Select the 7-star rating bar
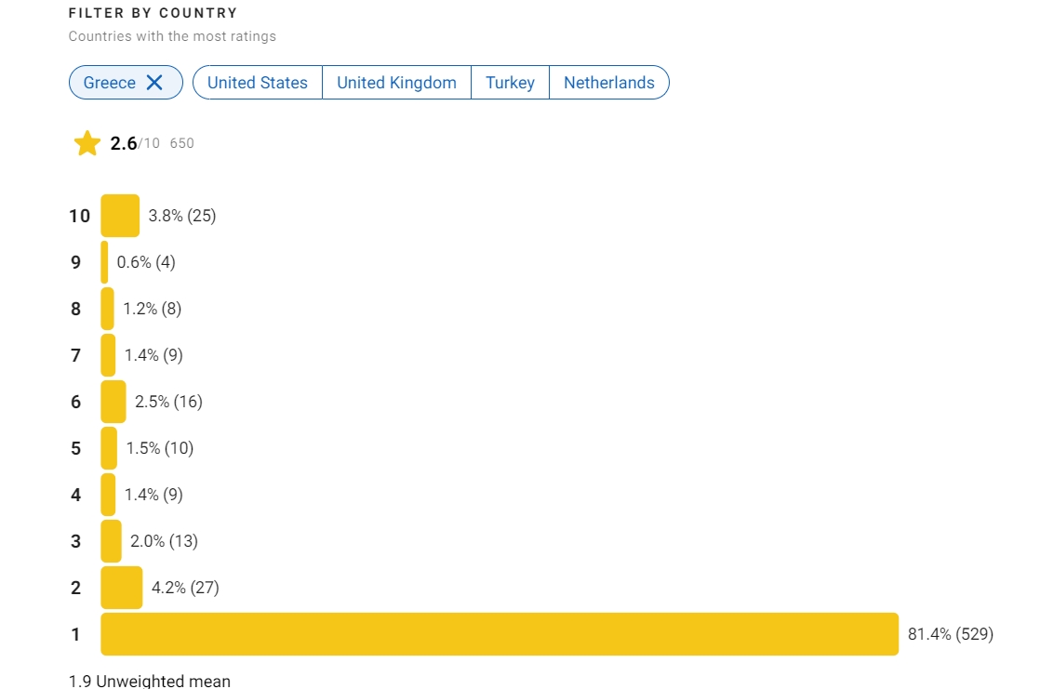 108,355
